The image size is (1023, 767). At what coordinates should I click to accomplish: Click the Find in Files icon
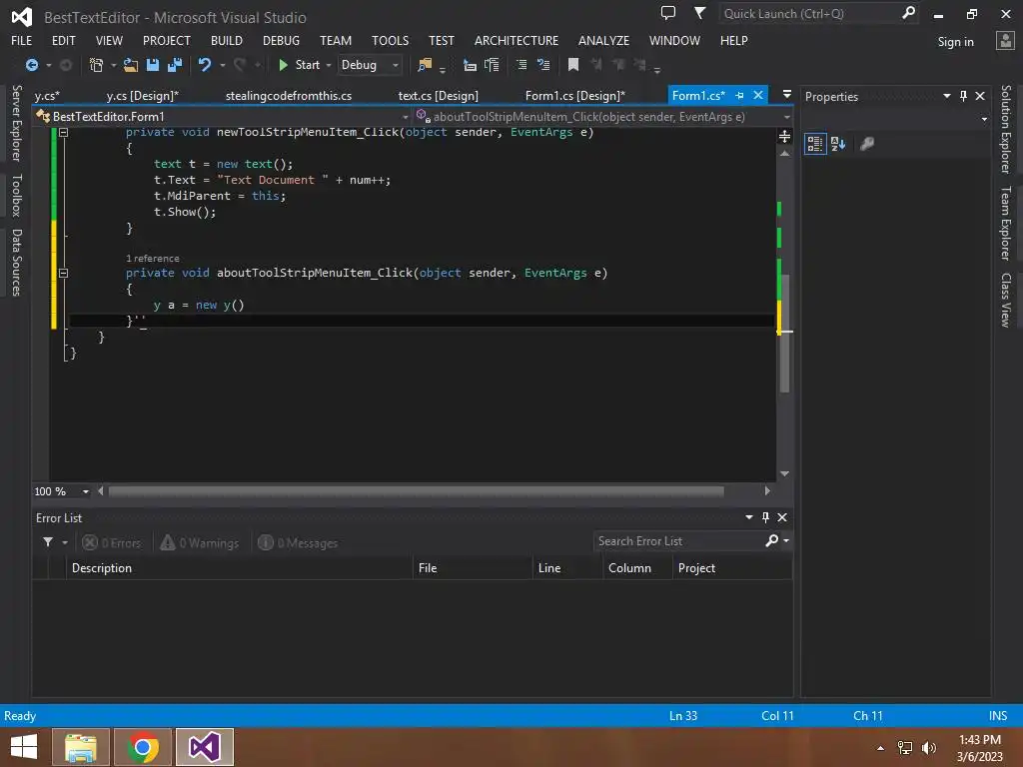pyautogui.click(x=425, y=65)
